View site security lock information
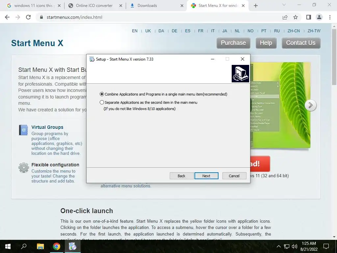 (42, 17)
